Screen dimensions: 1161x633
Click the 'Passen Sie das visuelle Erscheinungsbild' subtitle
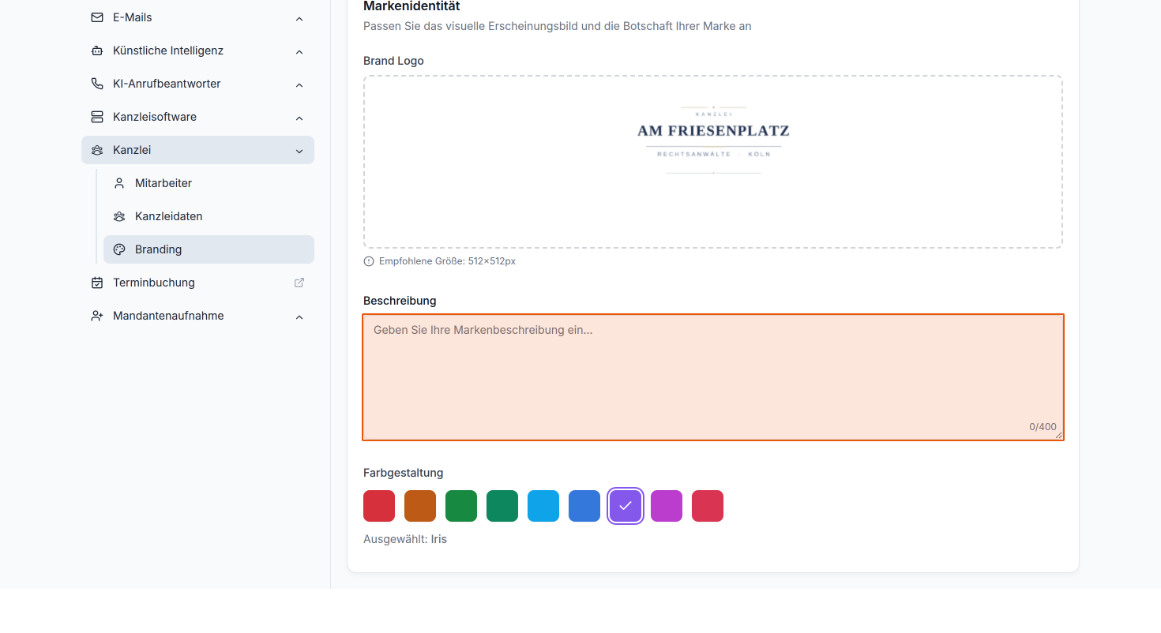558,26
